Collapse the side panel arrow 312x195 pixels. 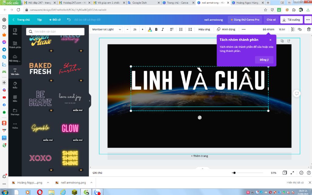coord(90,101)
